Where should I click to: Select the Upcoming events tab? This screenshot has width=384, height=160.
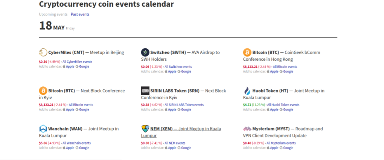pyautogui.click(x=53, y=14)
